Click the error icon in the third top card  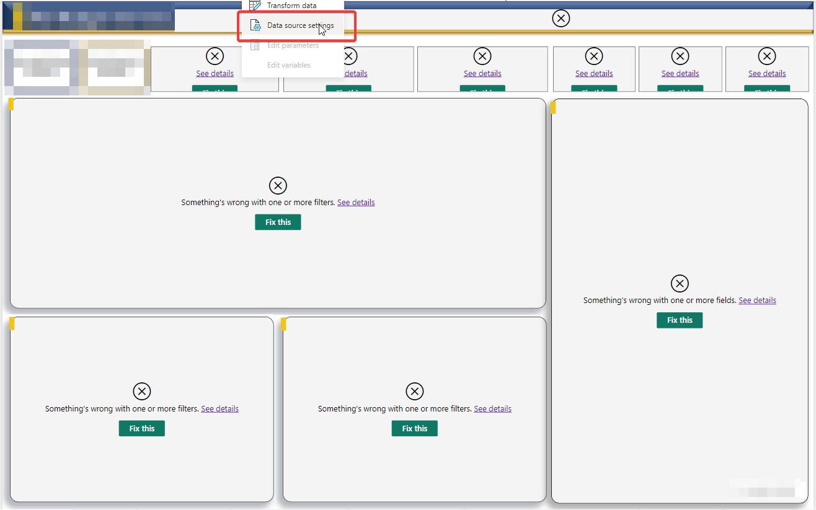482,56
